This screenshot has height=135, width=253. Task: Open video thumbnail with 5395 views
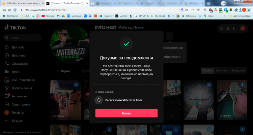pyautogui.click(x=198, y=100)
